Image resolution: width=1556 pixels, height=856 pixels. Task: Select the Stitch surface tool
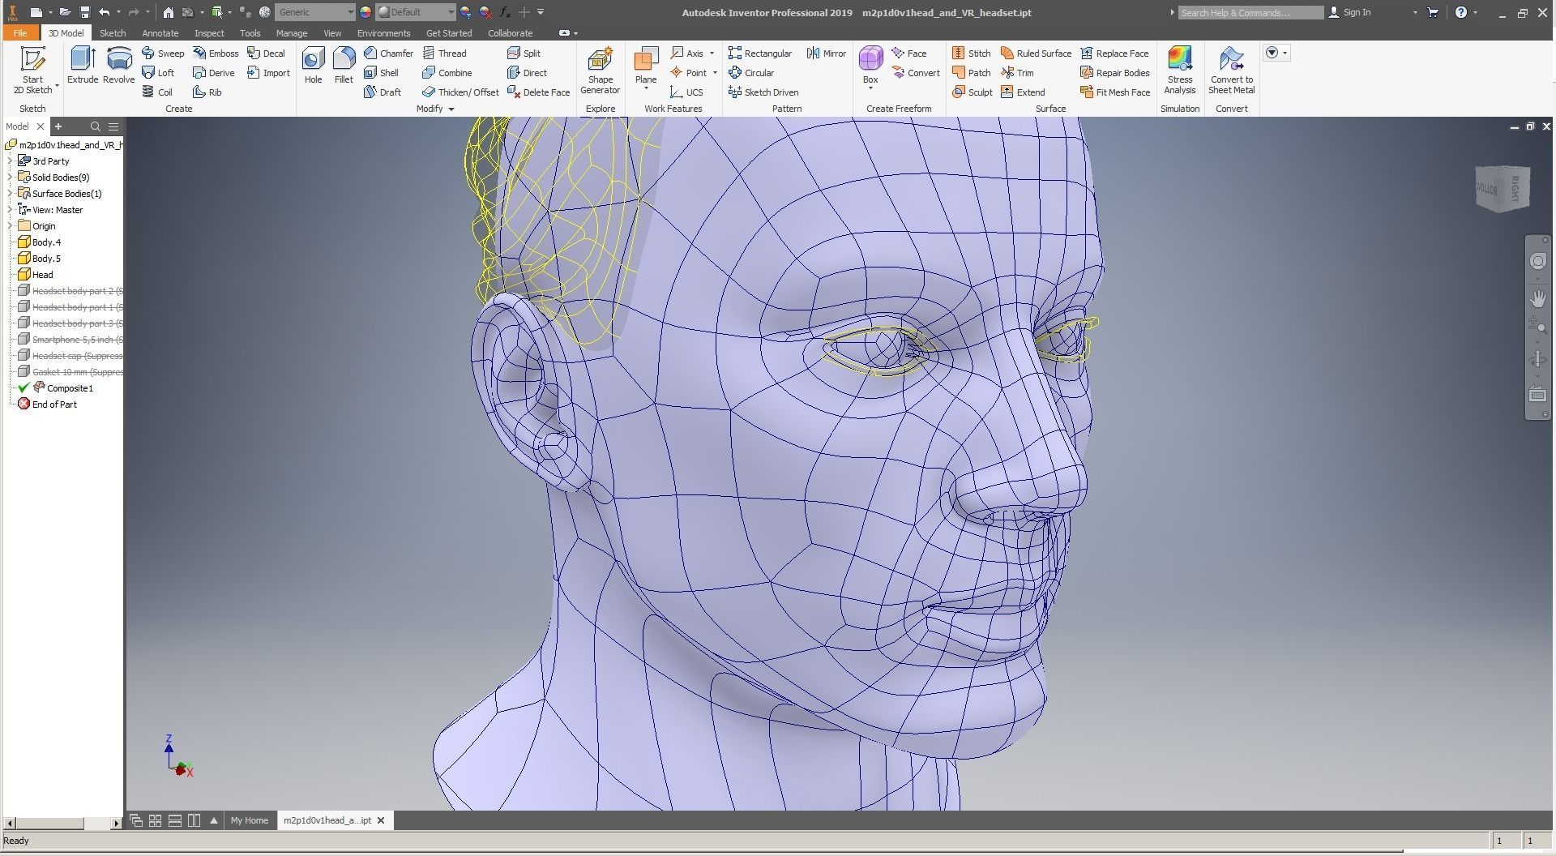coord(971,53)
